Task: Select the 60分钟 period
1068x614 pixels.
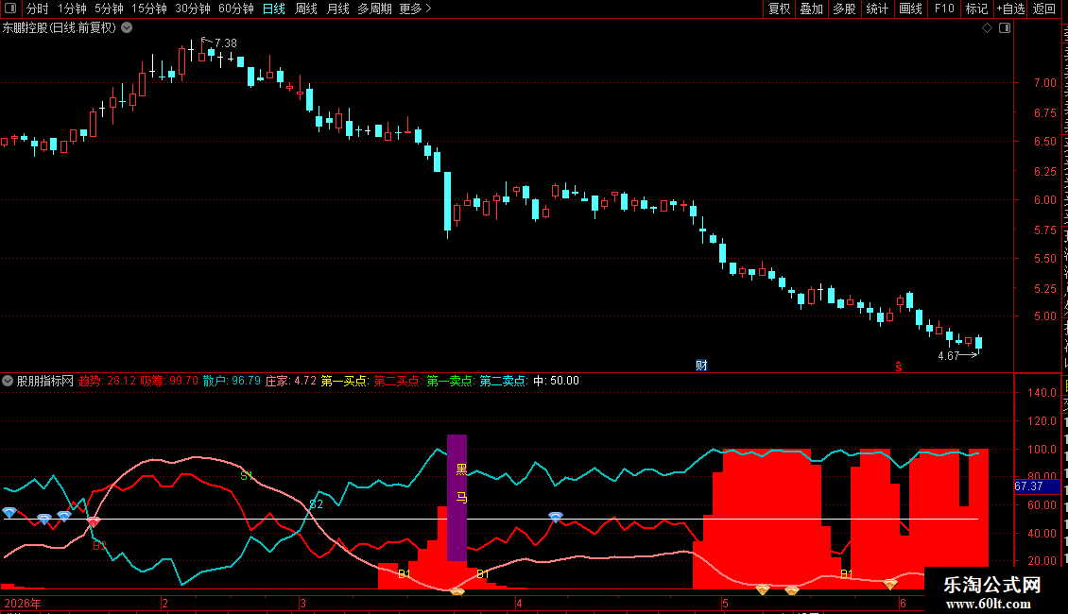Action: coord(236,9)
